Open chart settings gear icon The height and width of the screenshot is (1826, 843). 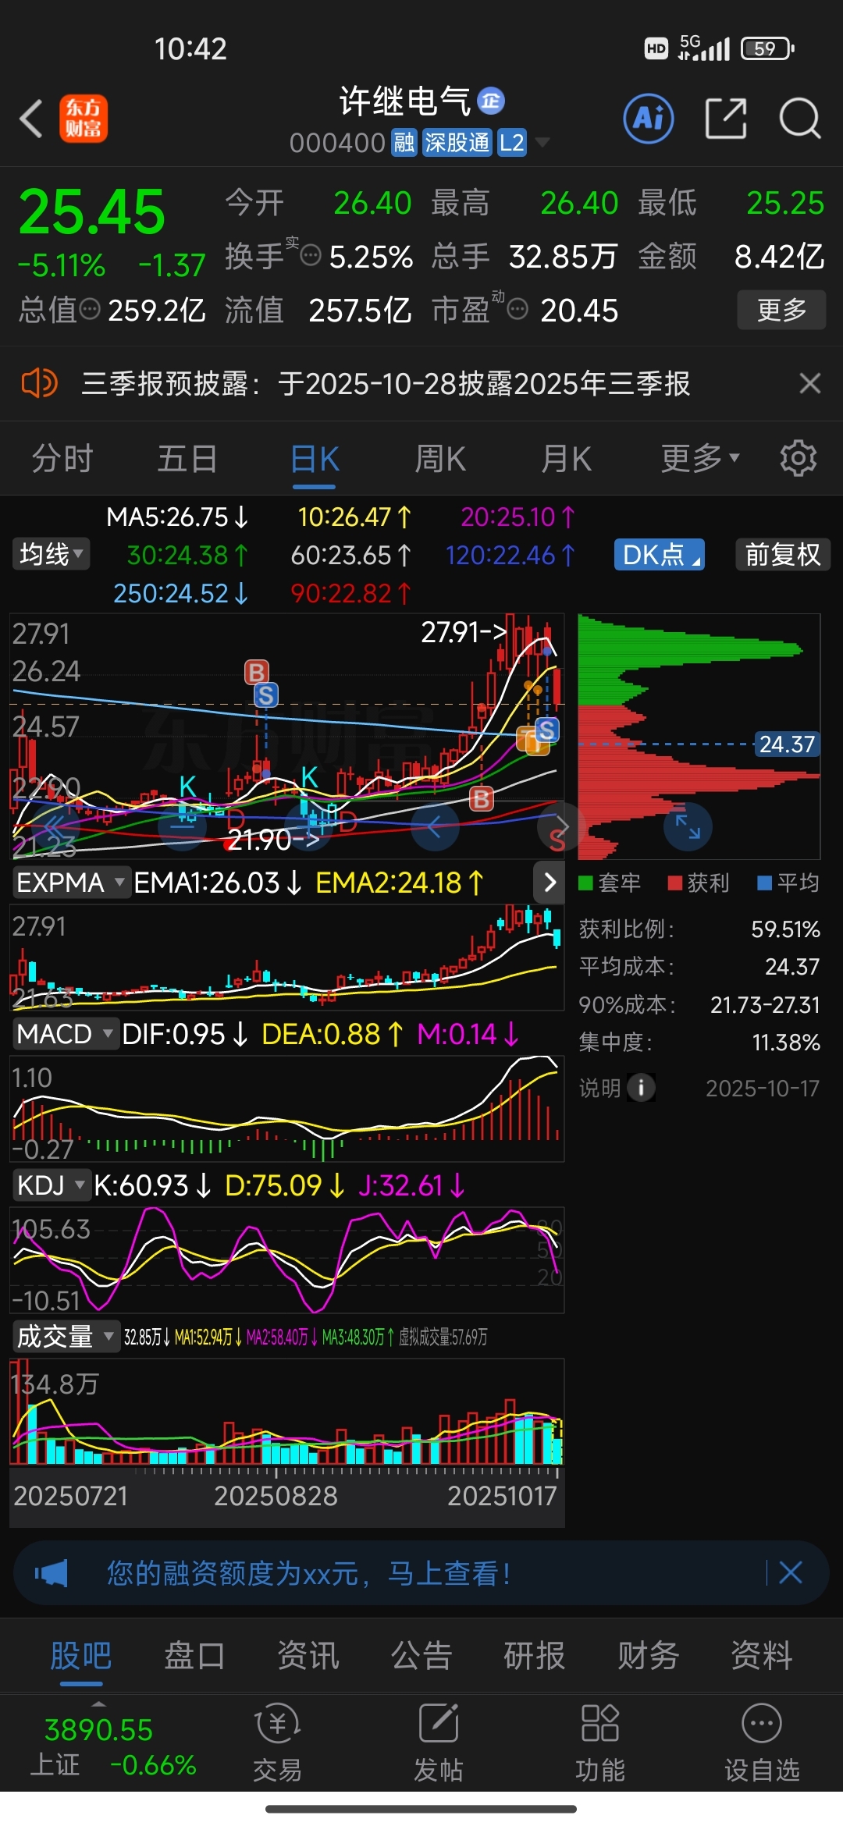pos(798,458)
